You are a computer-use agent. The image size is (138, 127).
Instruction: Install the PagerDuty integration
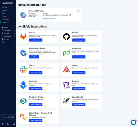[x=79, y=57]
